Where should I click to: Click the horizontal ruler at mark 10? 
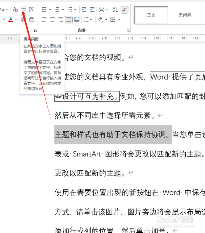pyautogui.click(x=119, y=38)
